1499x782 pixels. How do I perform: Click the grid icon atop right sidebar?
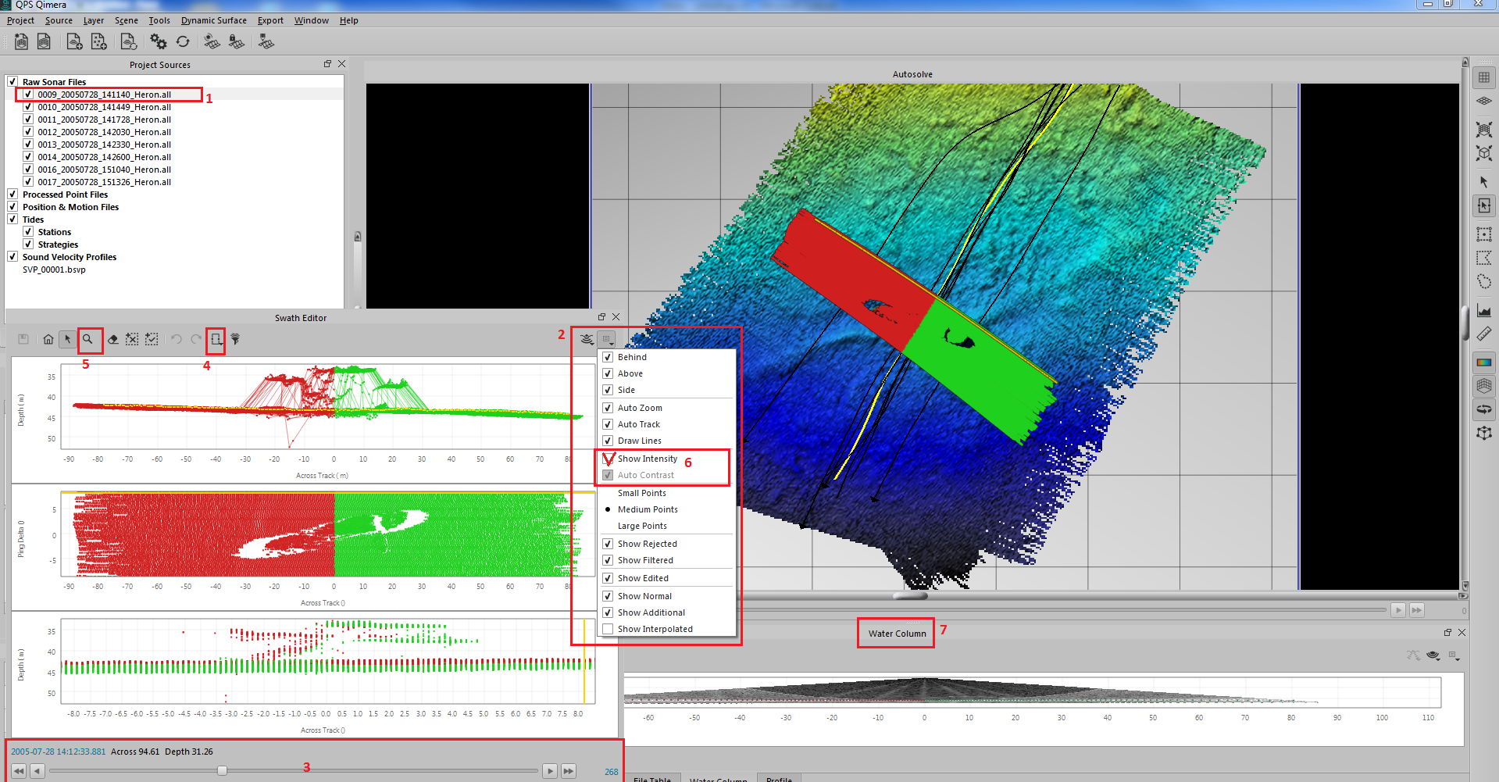[x=1483, y=77]
